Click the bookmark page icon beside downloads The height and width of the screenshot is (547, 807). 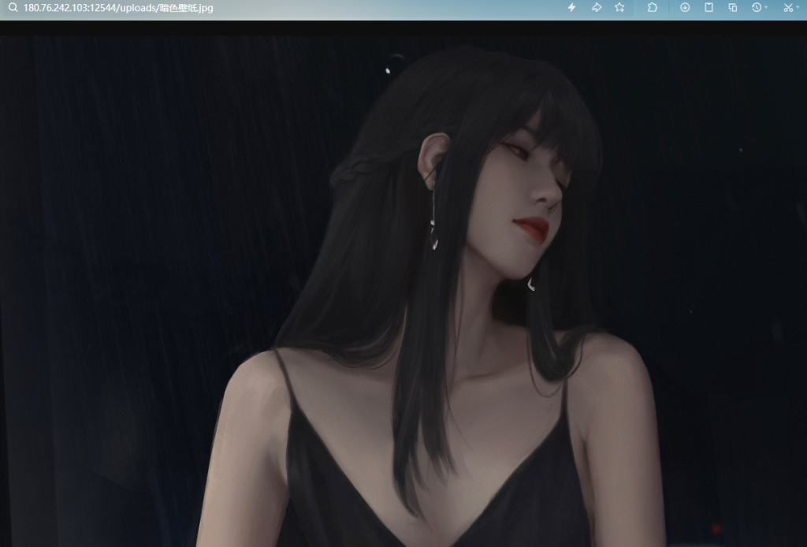click(x=708, y=8)
